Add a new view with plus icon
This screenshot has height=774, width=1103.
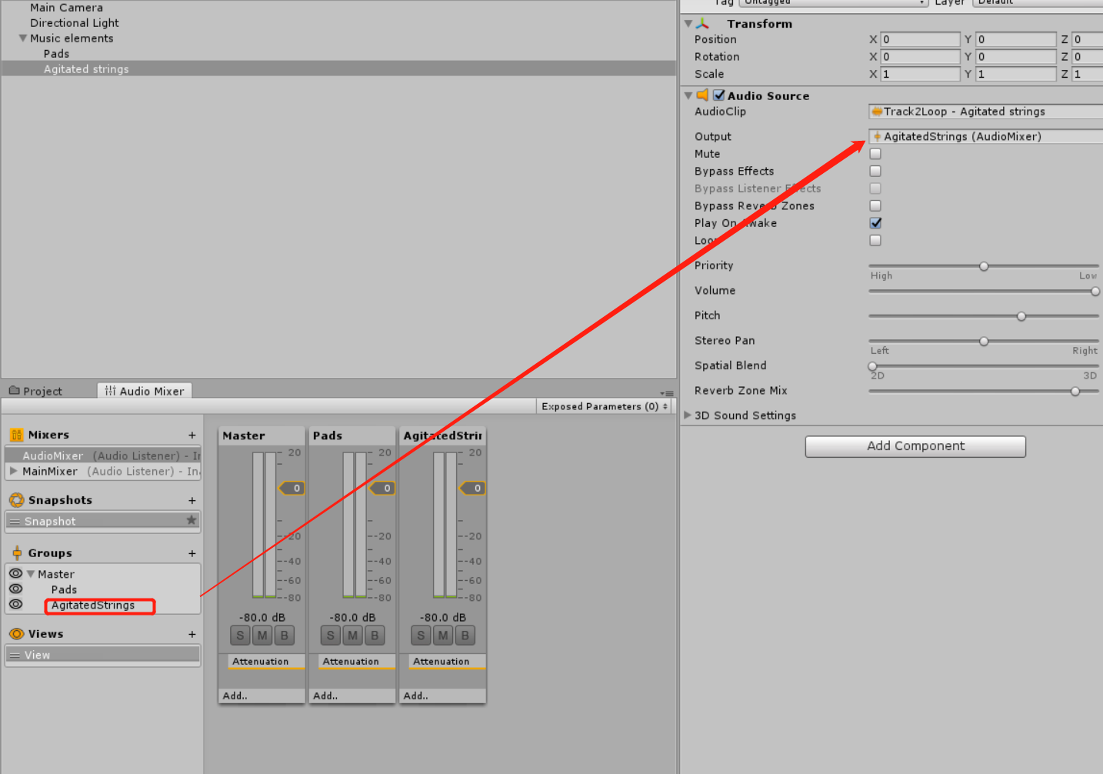[192, 635]
